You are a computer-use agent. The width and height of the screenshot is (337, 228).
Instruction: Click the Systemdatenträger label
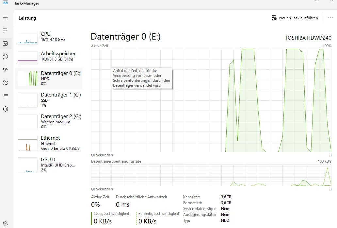[x=200, y=209]
